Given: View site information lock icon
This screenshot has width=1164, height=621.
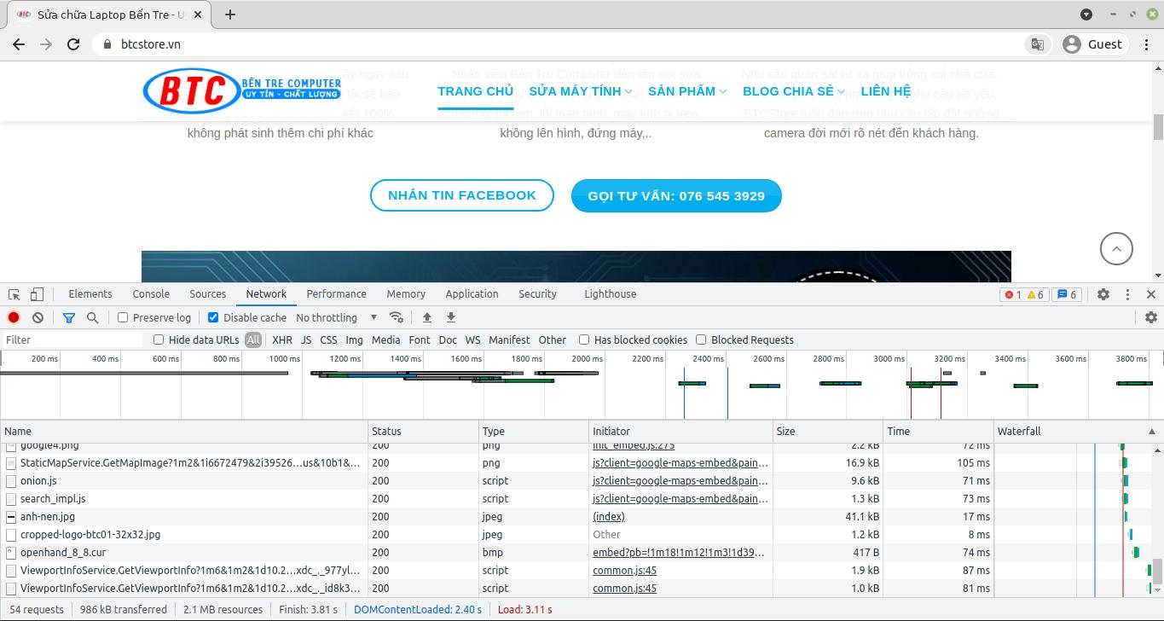Looking at the screenshot, I should [107, 44].
